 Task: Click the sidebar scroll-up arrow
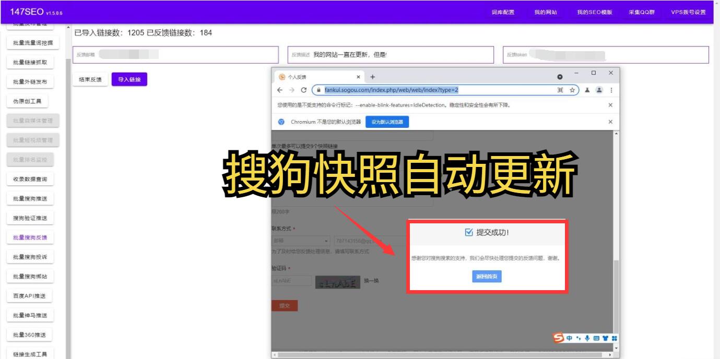click(68, 27)
